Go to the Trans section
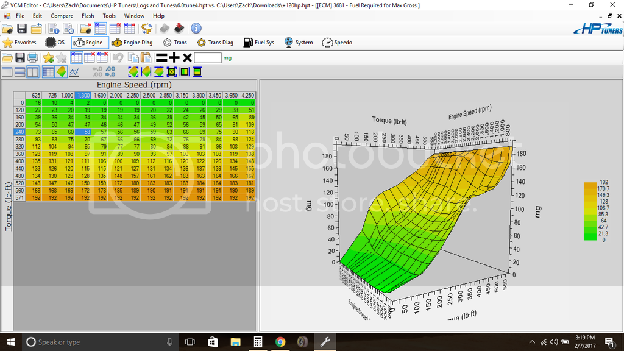This screenshot has width=624, height=351. point(175,43)
